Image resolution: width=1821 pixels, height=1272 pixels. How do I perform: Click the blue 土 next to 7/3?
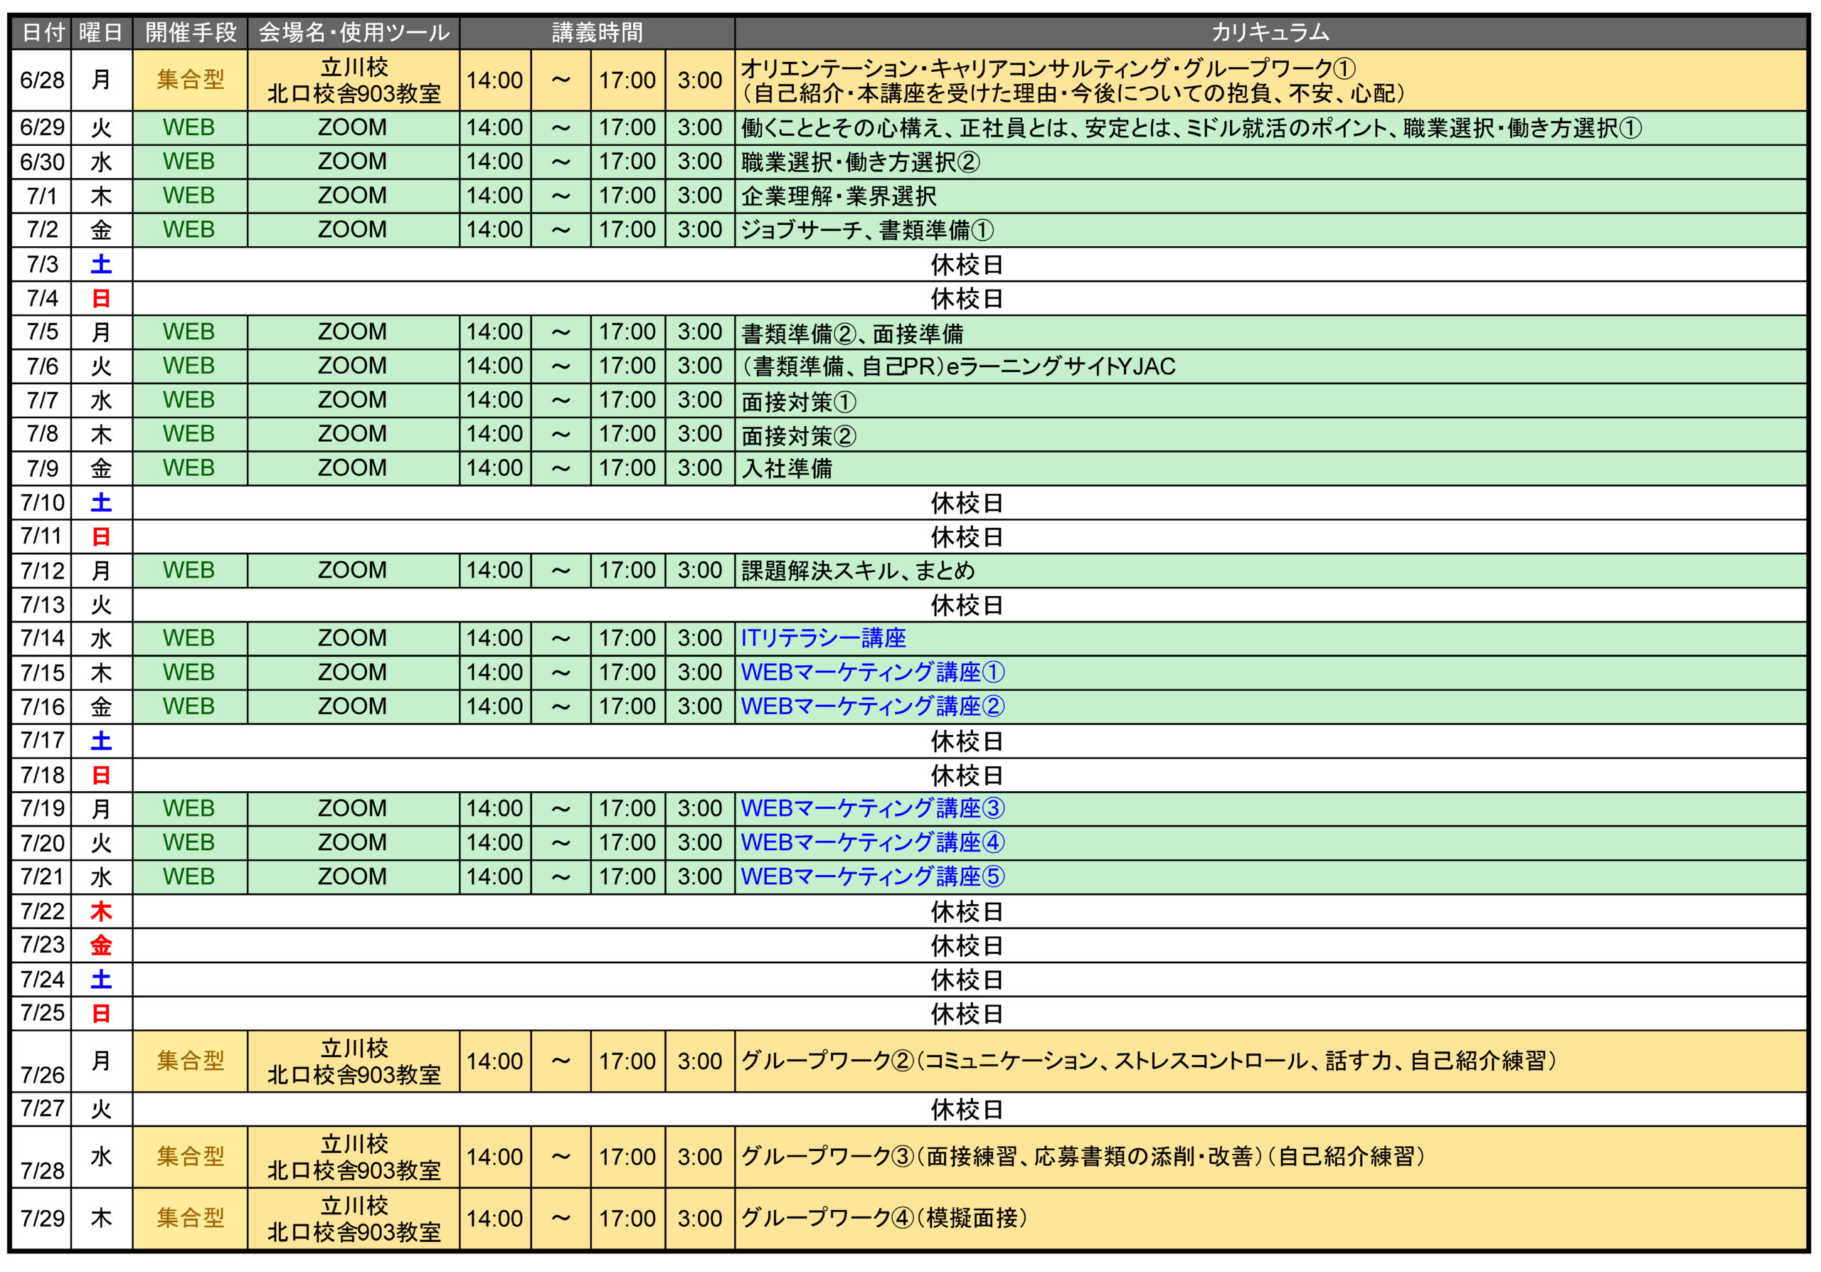pyautogui.click(x=102, y=264)
